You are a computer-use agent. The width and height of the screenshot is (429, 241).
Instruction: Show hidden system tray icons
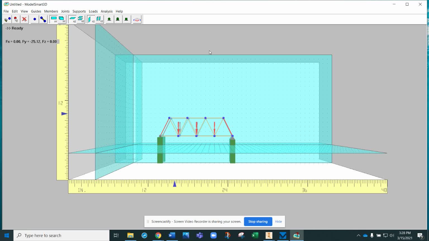coord(359,235)
